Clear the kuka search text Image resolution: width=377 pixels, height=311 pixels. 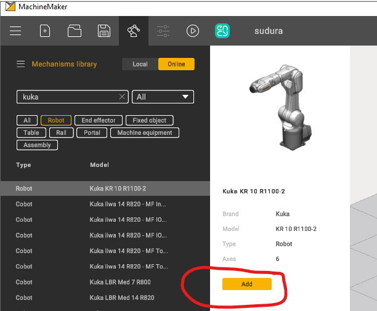122,97
